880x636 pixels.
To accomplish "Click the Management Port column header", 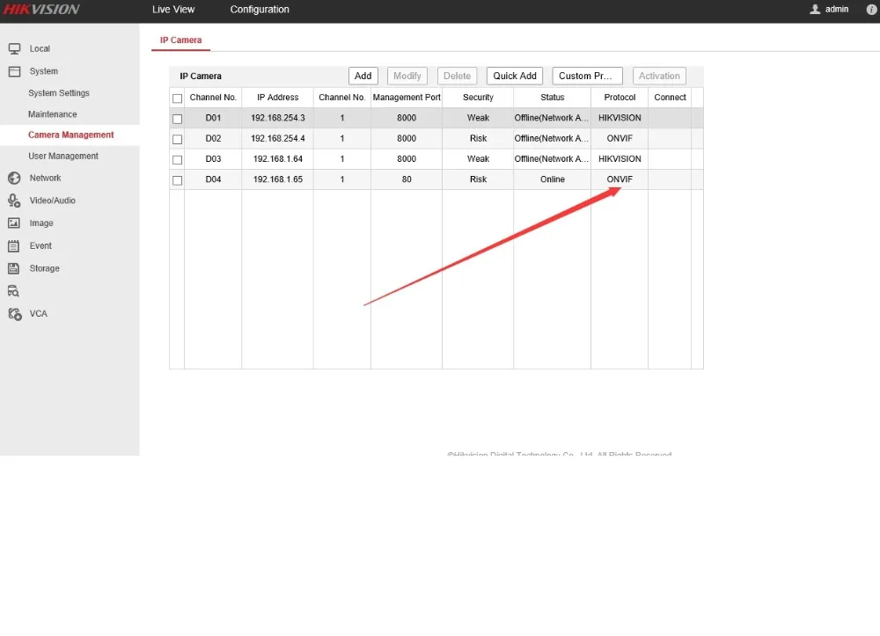I will [x=407, y=98].
